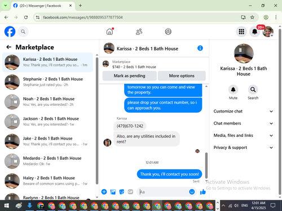Open Chrome profile icon in toolbar
The image size is (282, 211).
pyautogui.click(x=266, y=17)
